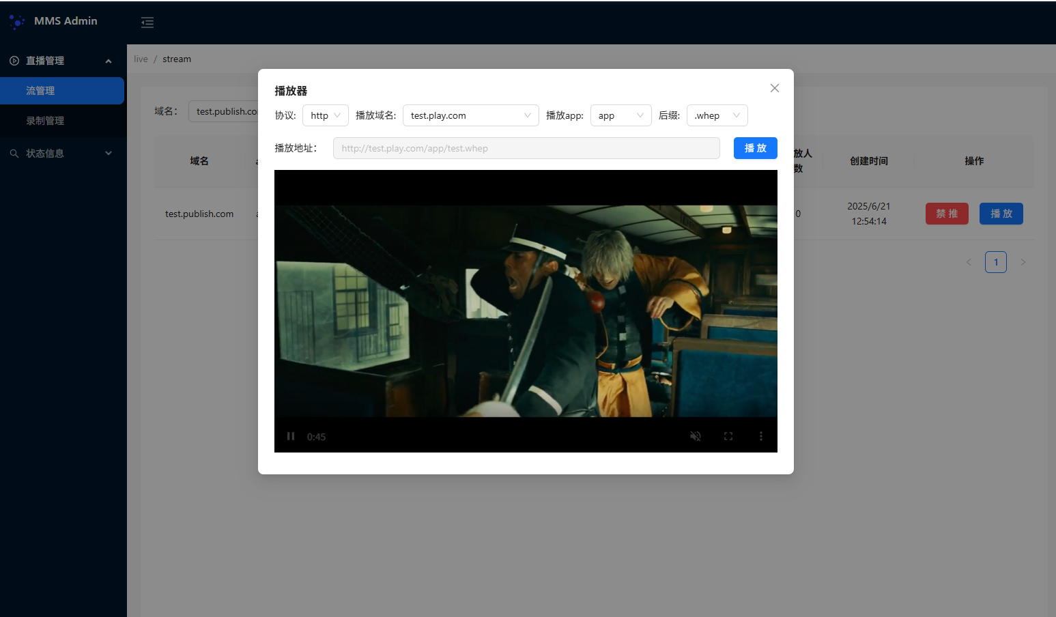Click the status info search icon
The image size is (1056, 617).
[x=14, y=154]
